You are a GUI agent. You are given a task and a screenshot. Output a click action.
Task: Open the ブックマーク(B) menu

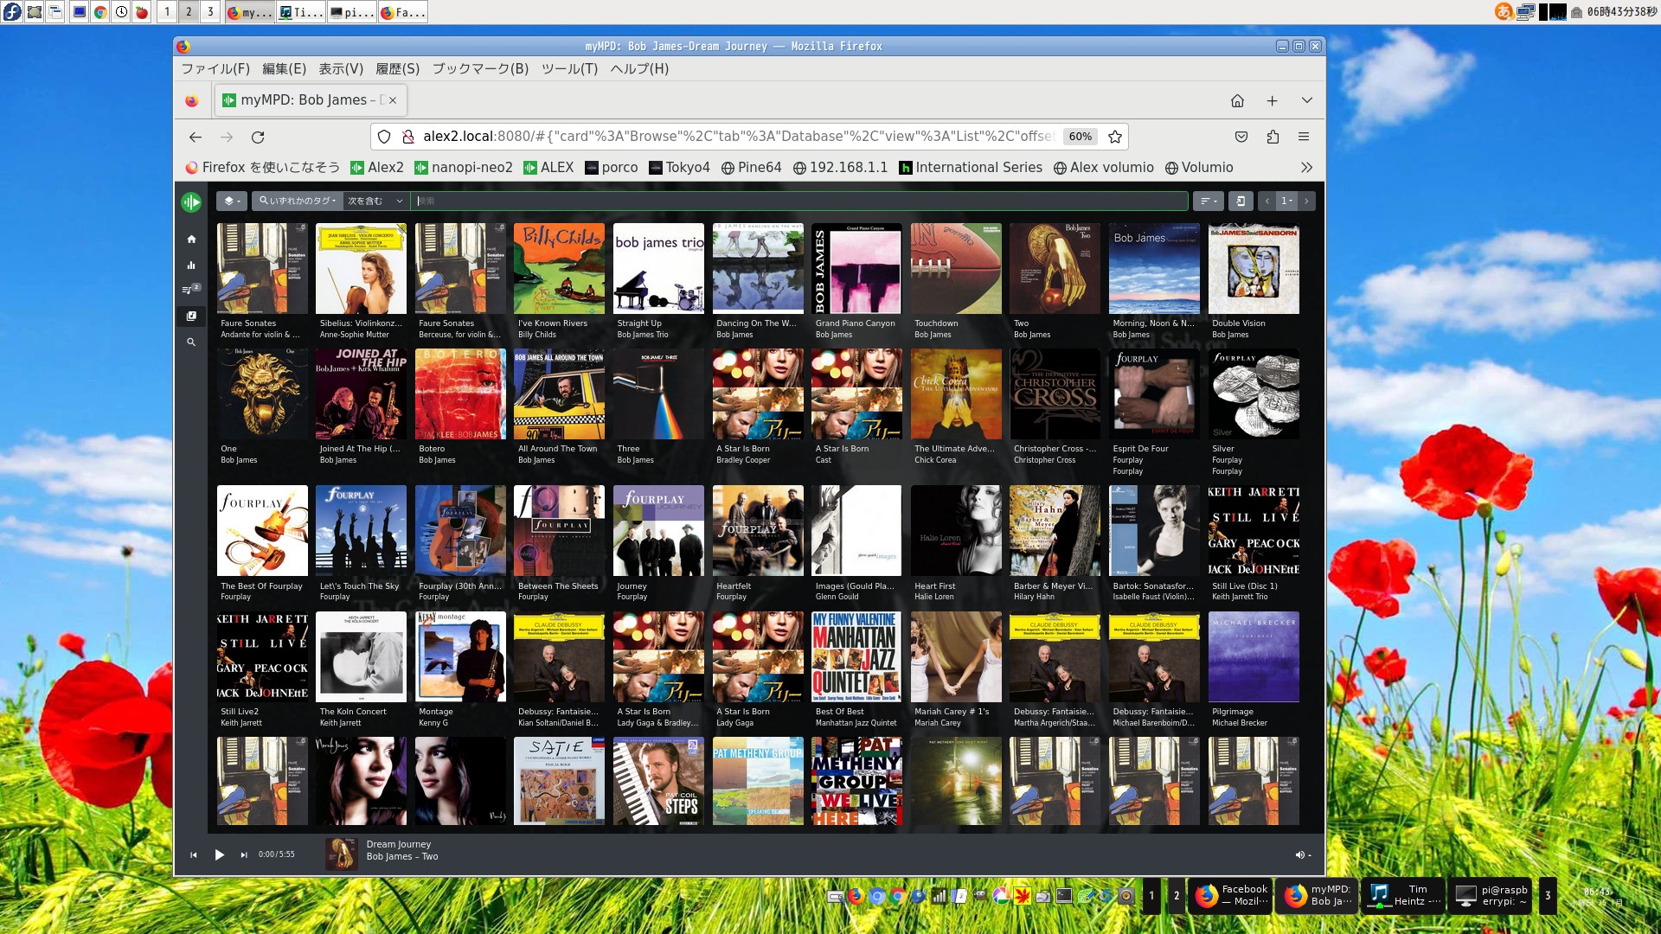click(x=480, y=68)
